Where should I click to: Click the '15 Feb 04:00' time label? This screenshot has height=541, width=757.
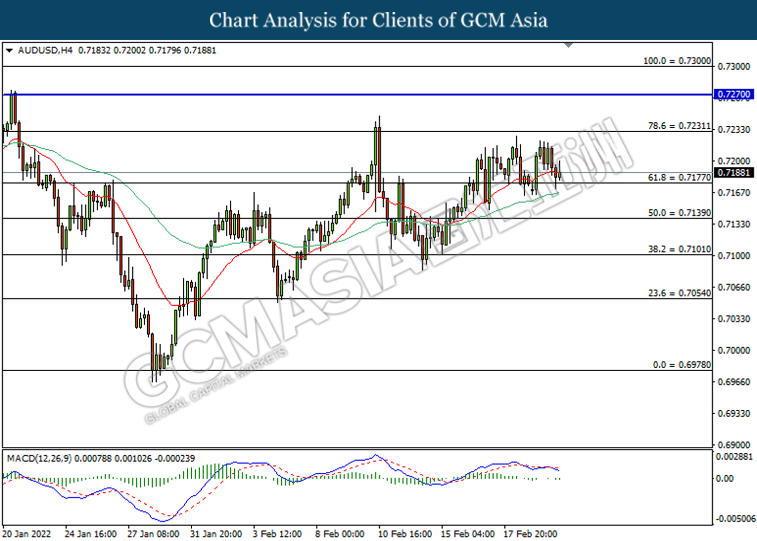point(468,534)
